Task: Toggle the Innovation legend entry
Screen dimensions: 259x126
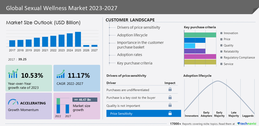Action: click(x=221, y=33)
